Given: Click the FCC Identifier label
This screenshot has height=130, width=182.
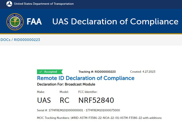Looking at the screenshot, I should (x=88, y=92).
